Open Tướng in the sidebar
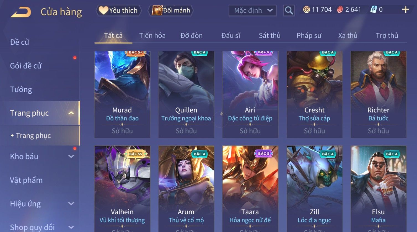Image resolution: width=417 pixels, height=232 pixels. [21, 89]
